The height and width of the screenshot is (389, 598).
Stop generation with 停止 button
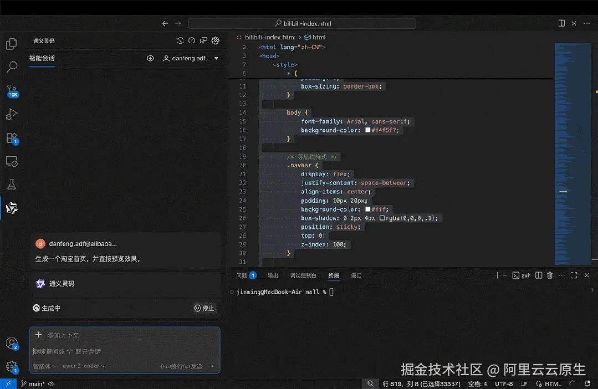pyautogui.click(x=205, y=308)
